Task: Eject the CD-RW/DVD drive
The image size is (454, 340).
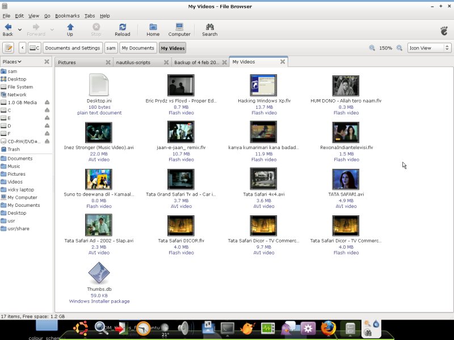Action: (x=47, y=141)
